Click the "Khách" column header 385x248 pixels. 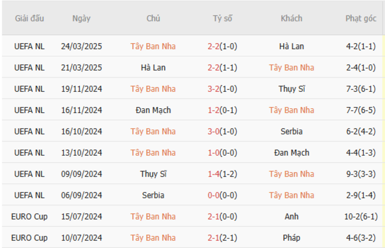(x=291, y=18)
